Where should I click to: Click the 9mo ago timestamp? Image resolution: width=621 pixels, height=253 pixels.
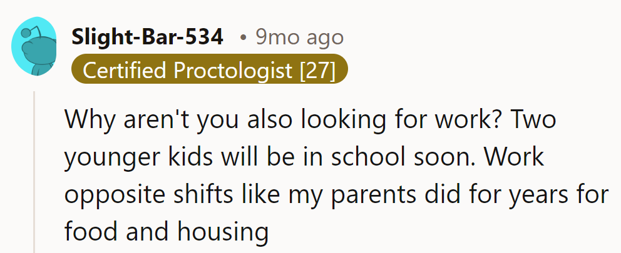click(x=299, y=37)
